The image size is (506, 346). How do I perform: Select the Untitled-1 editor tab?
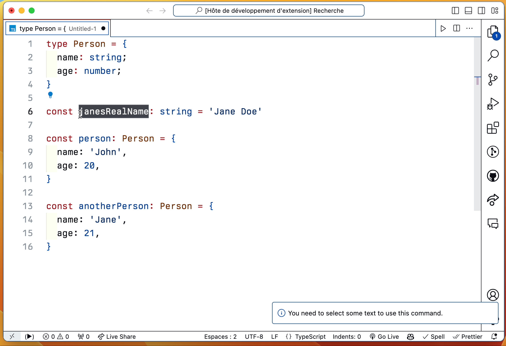tap(57, 29)
